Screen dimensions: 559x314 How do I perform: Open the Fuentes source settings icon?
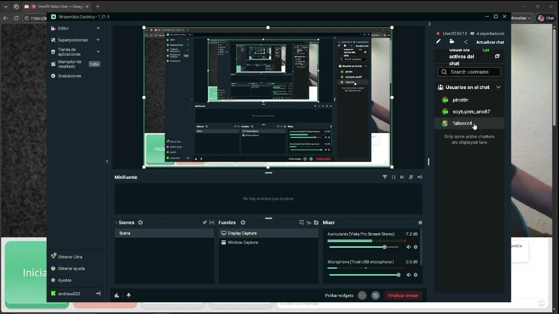309,222
